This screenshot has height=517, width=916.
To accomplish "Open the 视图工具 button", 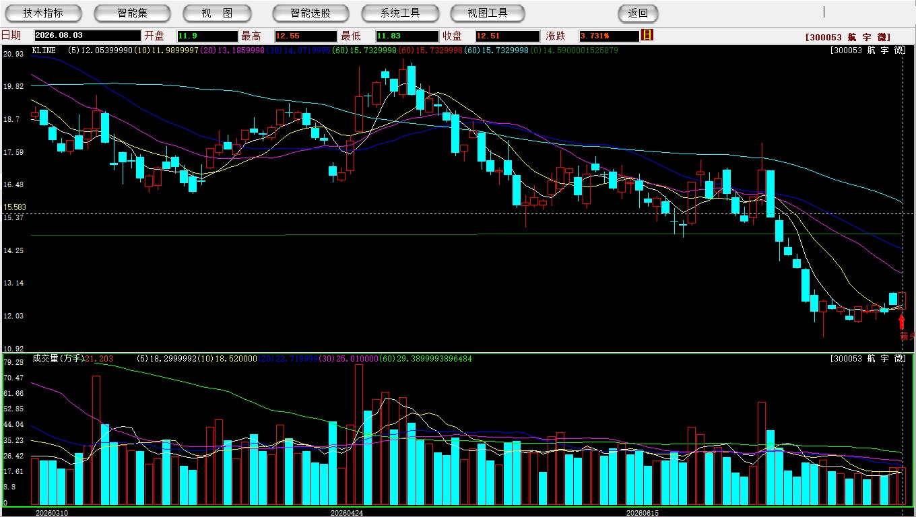I will click(488, 13).
